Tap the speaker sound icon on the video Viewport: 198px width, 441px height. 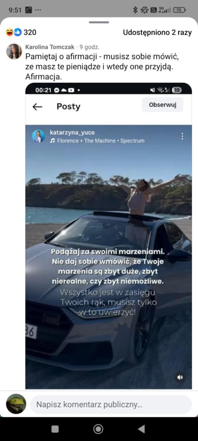click(180, 377)
